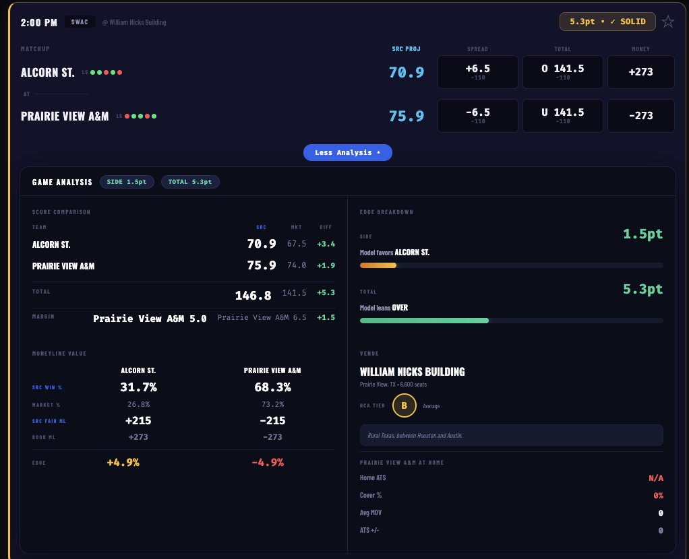Click the Rural Texas venue note
Image resolution: width=689 pixels, height=559 pixels.
click(x=512, y=435)
